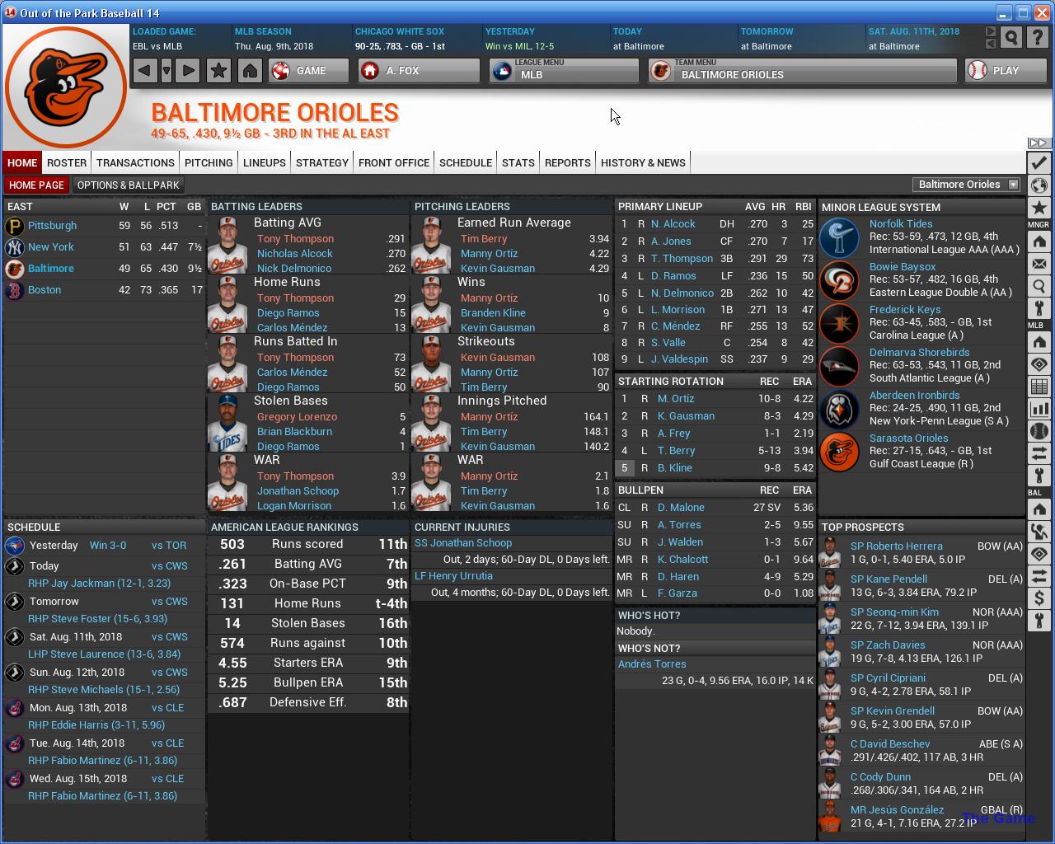This screenshot has height=844, width=1055.
Task: Switch to the PITCHING tab
Action: (209, 162)
